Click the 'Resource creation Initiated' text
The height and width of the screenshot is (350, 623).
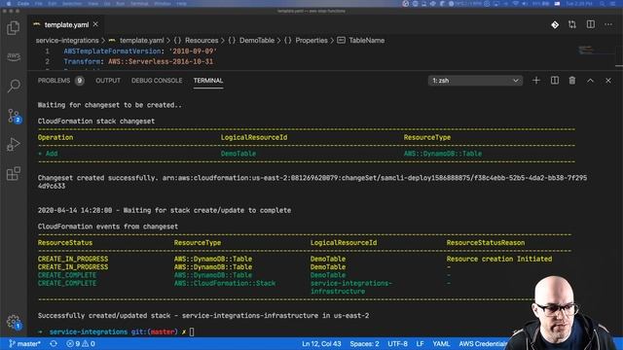499,259
